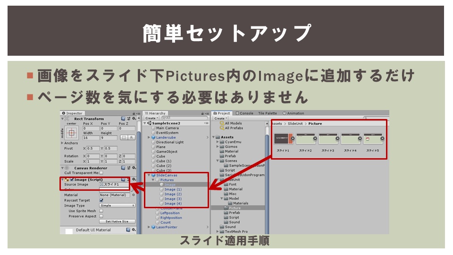Viewport: 453px width, 255px height.
Task: Select the Gizmos folder icon
Action: coord(222,146)
